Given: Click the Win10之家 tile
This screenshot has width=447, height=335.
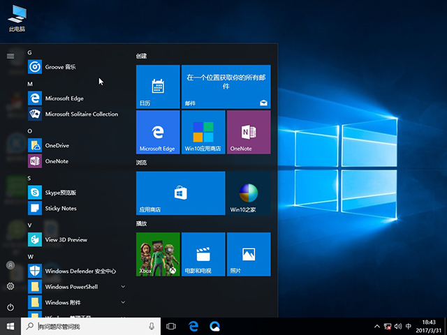Looking at the screenshot, I should [x=248, y=193].
